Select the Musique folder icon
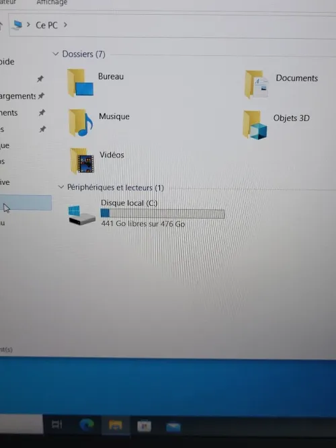Viewport: 336px width, 448px height. (81, 123)
